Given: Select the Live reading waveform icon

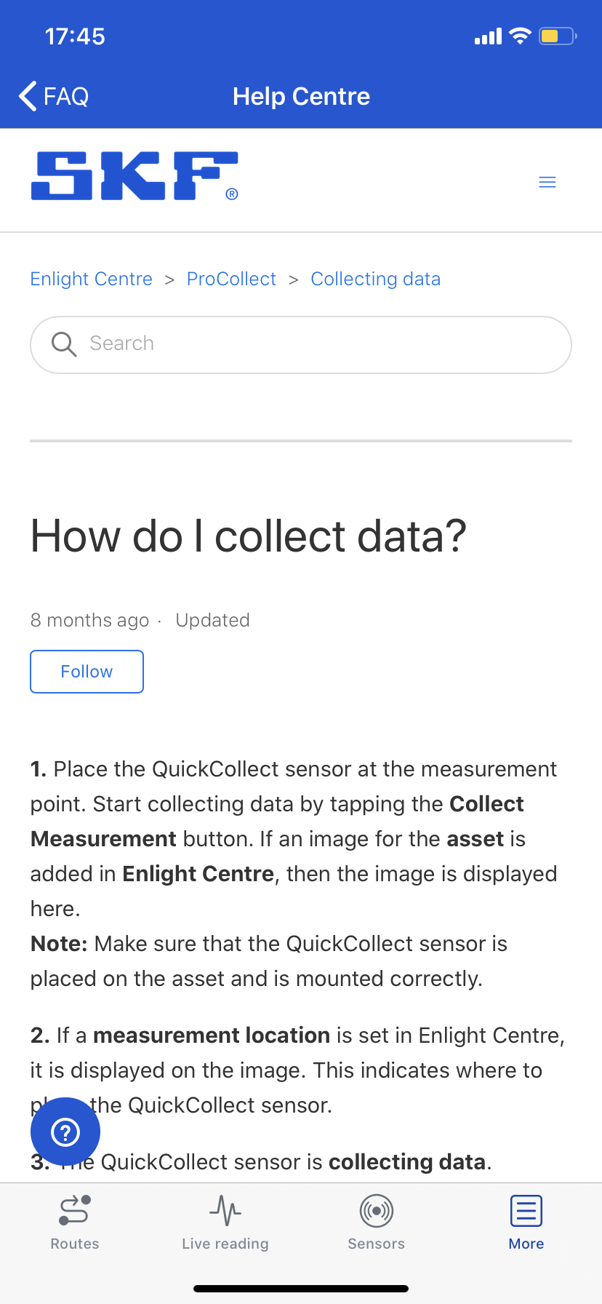Looking at the screenshot, I should click(x=225, y=1210).
